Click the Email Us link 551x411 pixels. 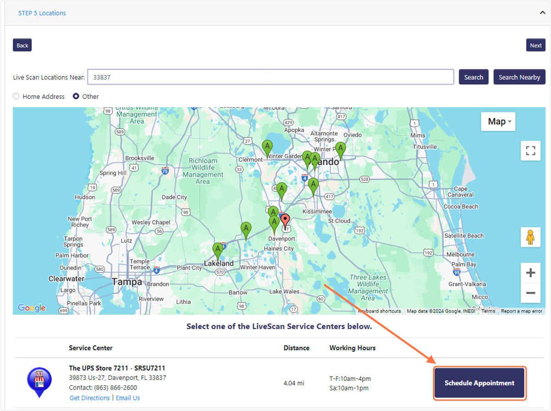pos(128,398)
